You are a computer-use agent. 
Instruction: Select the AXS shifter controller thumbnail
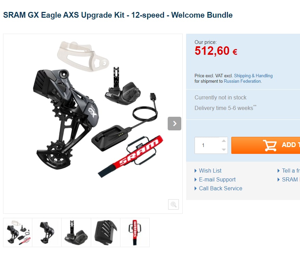pos(76,232)
